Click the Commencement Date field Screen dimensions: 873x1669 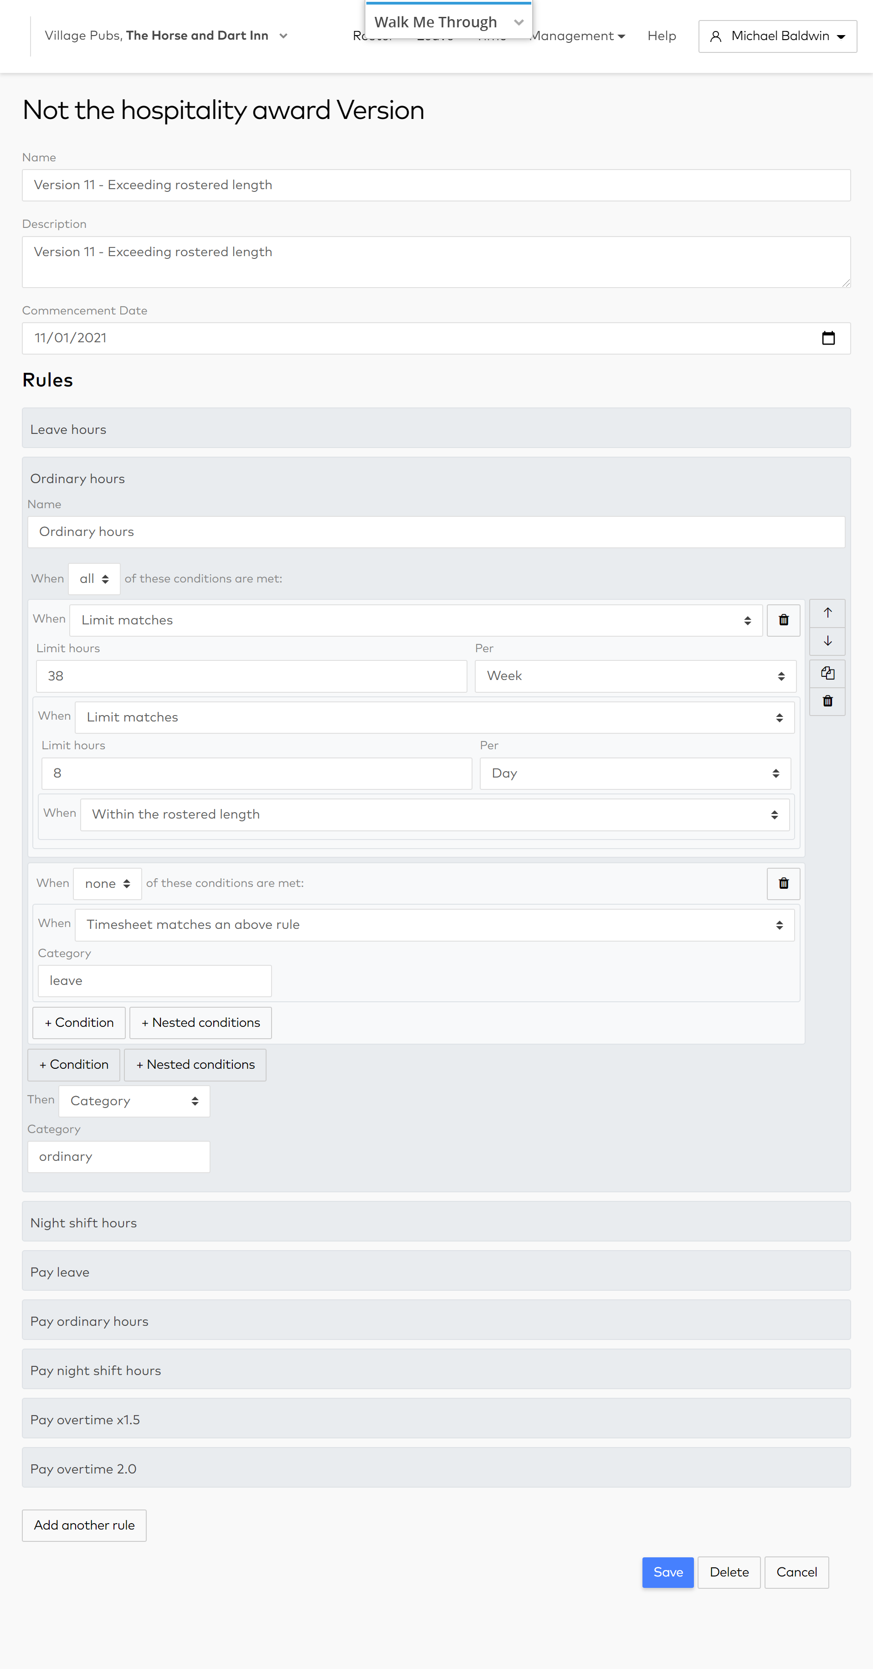(x=436, y=338)
